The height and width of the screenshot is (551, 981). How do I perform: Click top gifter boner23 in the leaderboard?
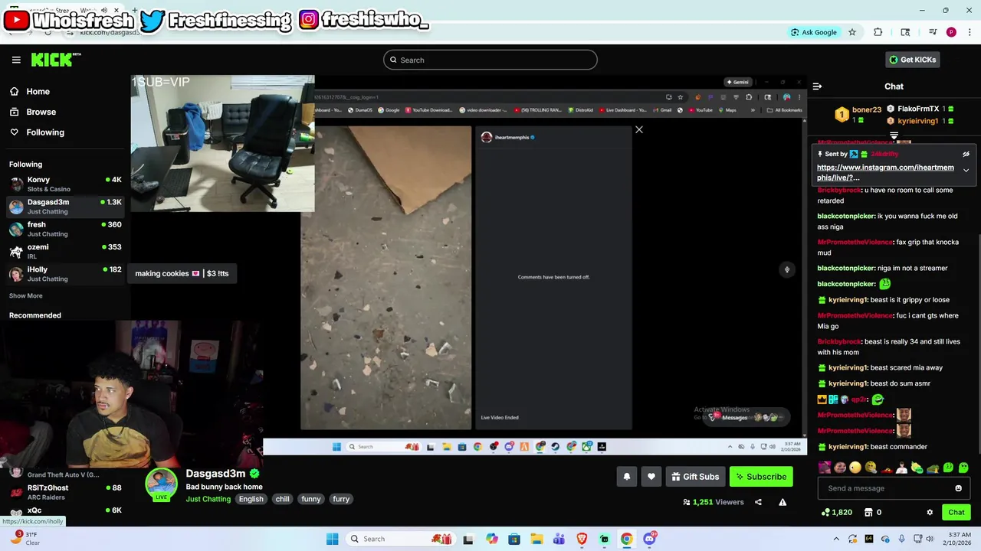[x=858, y=115]
